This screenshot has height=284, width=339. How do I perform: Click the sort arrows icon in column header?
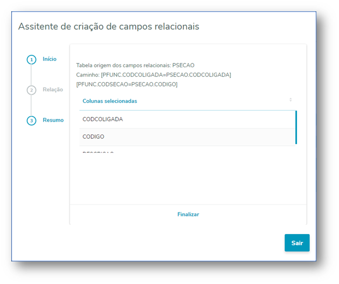pos(291,101)
